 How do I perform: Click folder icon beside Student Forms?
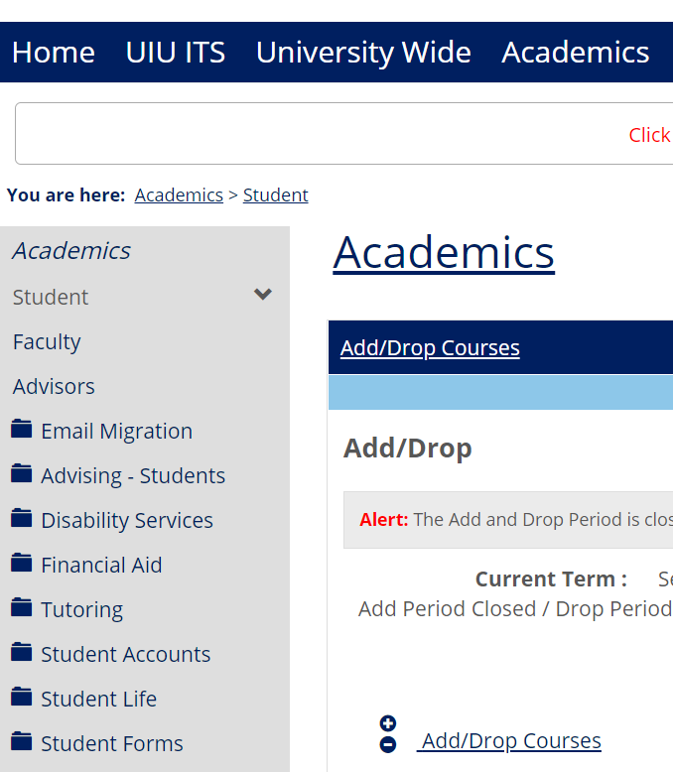(x=22, y=741)
